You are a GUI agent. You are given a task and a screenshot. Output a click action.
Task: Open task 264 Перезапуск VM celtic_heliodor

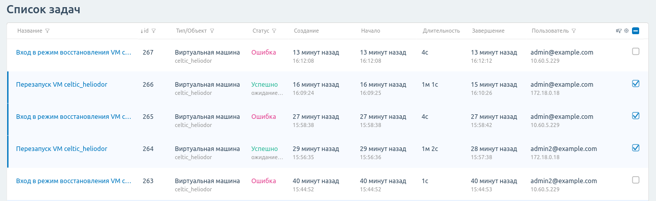[62, 149]
